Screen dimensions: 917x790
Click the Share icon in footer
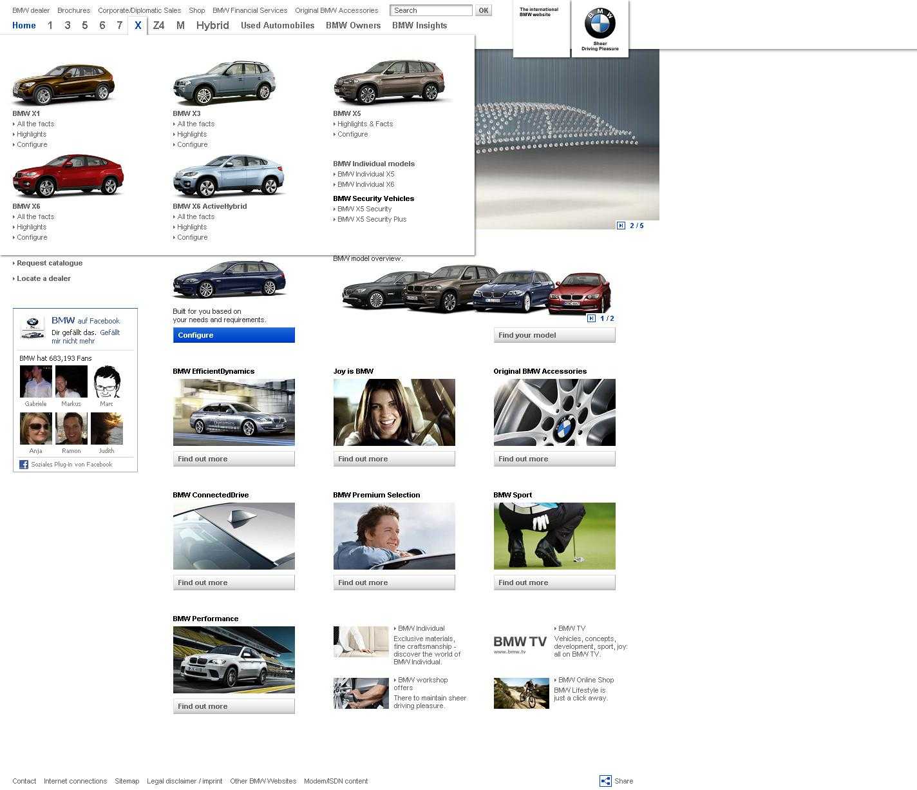605,781
